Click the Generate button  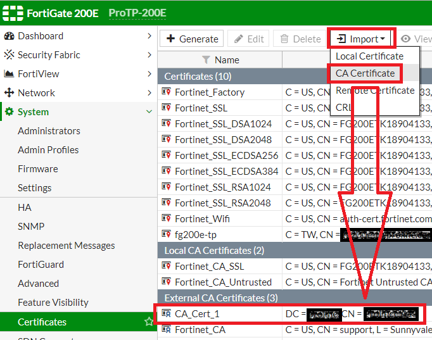pos(192,39)
